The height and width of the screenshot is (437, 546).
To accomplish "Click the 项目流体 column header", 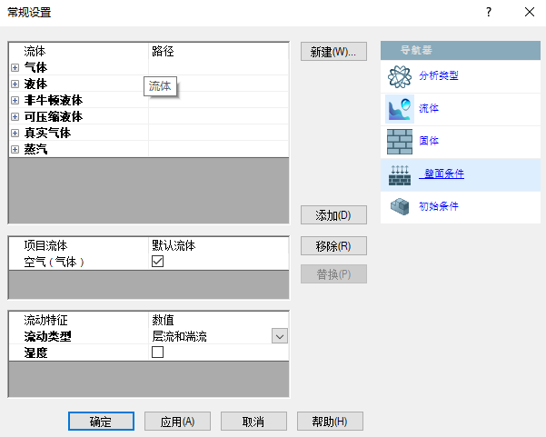I will click(45, 245).
